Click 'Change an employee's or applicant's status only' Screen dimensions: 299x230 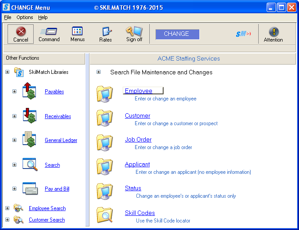186,196
